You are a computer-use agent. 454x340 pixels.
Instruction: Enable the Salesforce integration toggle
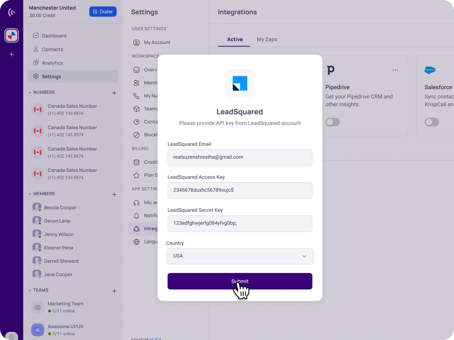coord(432,122)
